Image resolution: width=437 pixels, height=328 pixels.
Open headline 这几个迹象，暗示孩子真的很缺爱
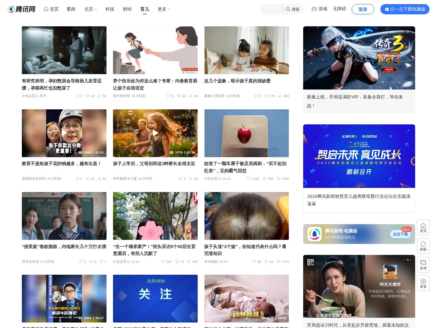point(237,81)
